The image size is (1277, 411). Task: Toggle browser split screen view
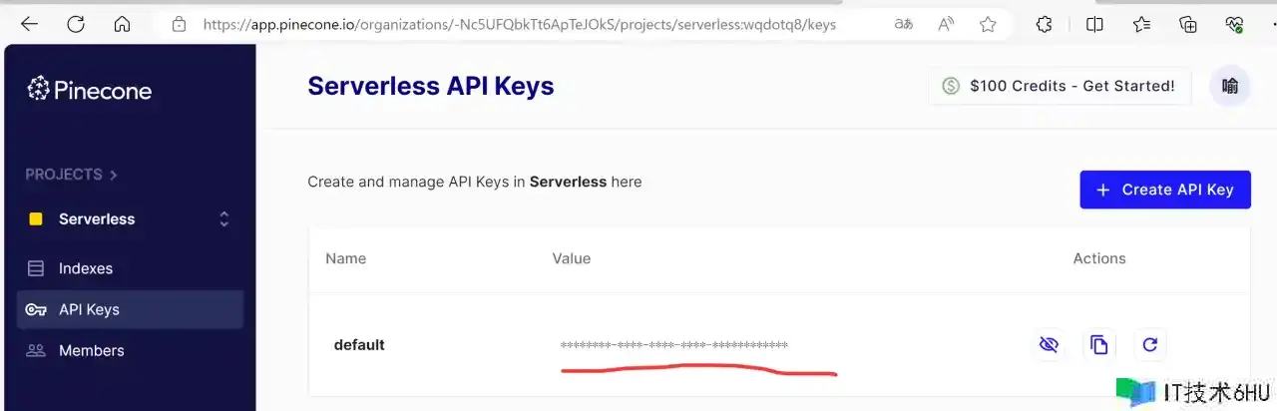pos(1094,24)
